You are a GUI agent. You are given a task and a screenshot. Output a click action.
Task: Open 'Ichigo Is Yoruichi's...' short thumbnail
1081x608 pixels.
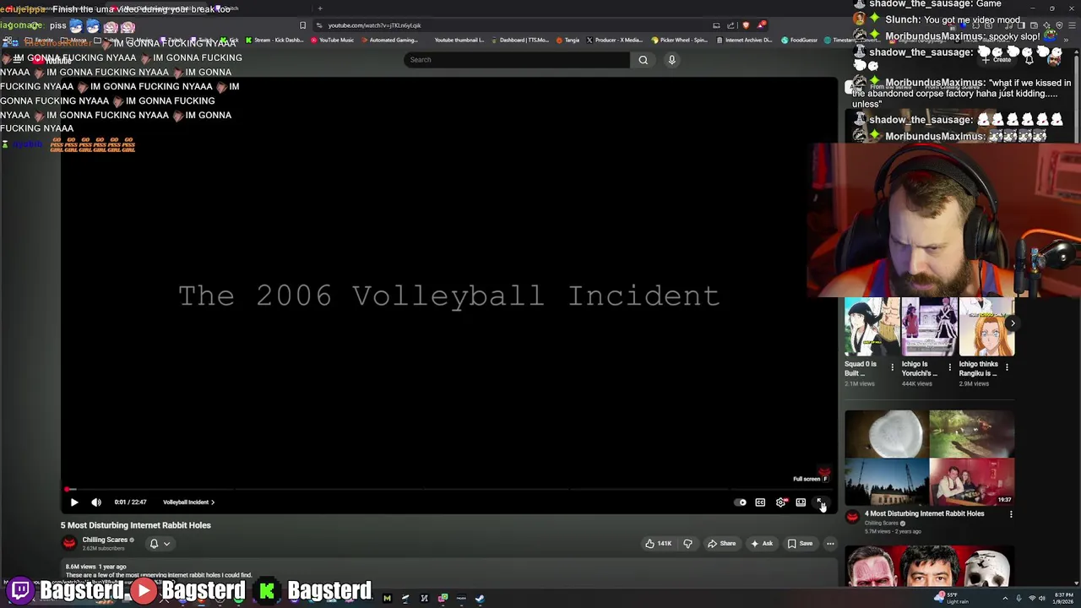point(929,327)
